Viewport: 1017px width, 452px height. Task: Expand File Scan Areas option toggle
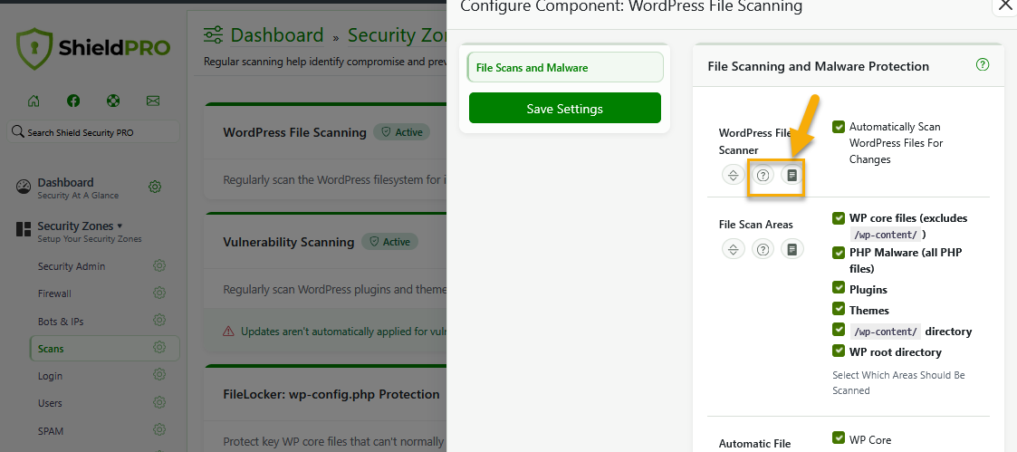point(733,249)
